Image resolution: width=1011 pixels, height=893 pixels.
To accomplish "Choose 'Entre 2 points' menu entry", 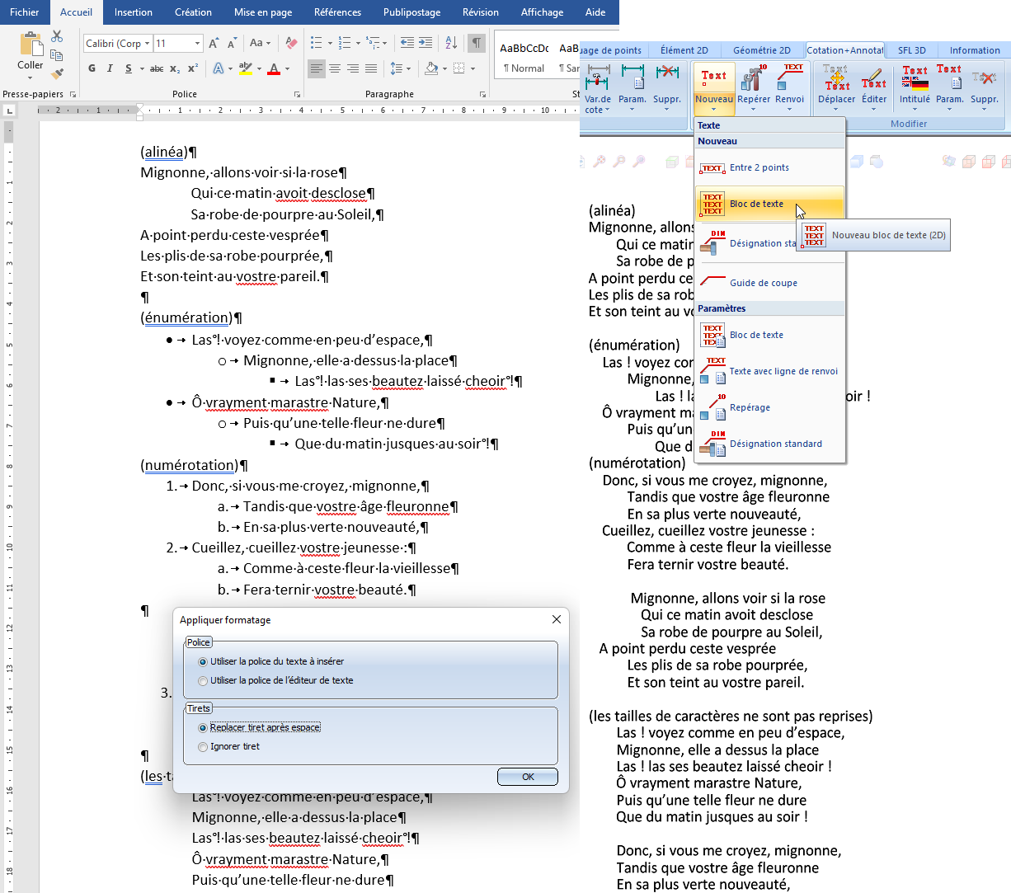I will tap(769, 167).
